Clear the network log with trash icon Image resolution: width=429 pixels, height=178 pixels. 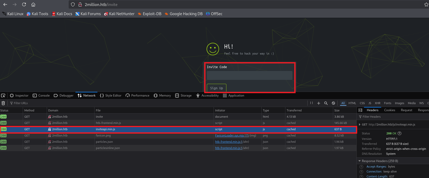coord(3,103)
